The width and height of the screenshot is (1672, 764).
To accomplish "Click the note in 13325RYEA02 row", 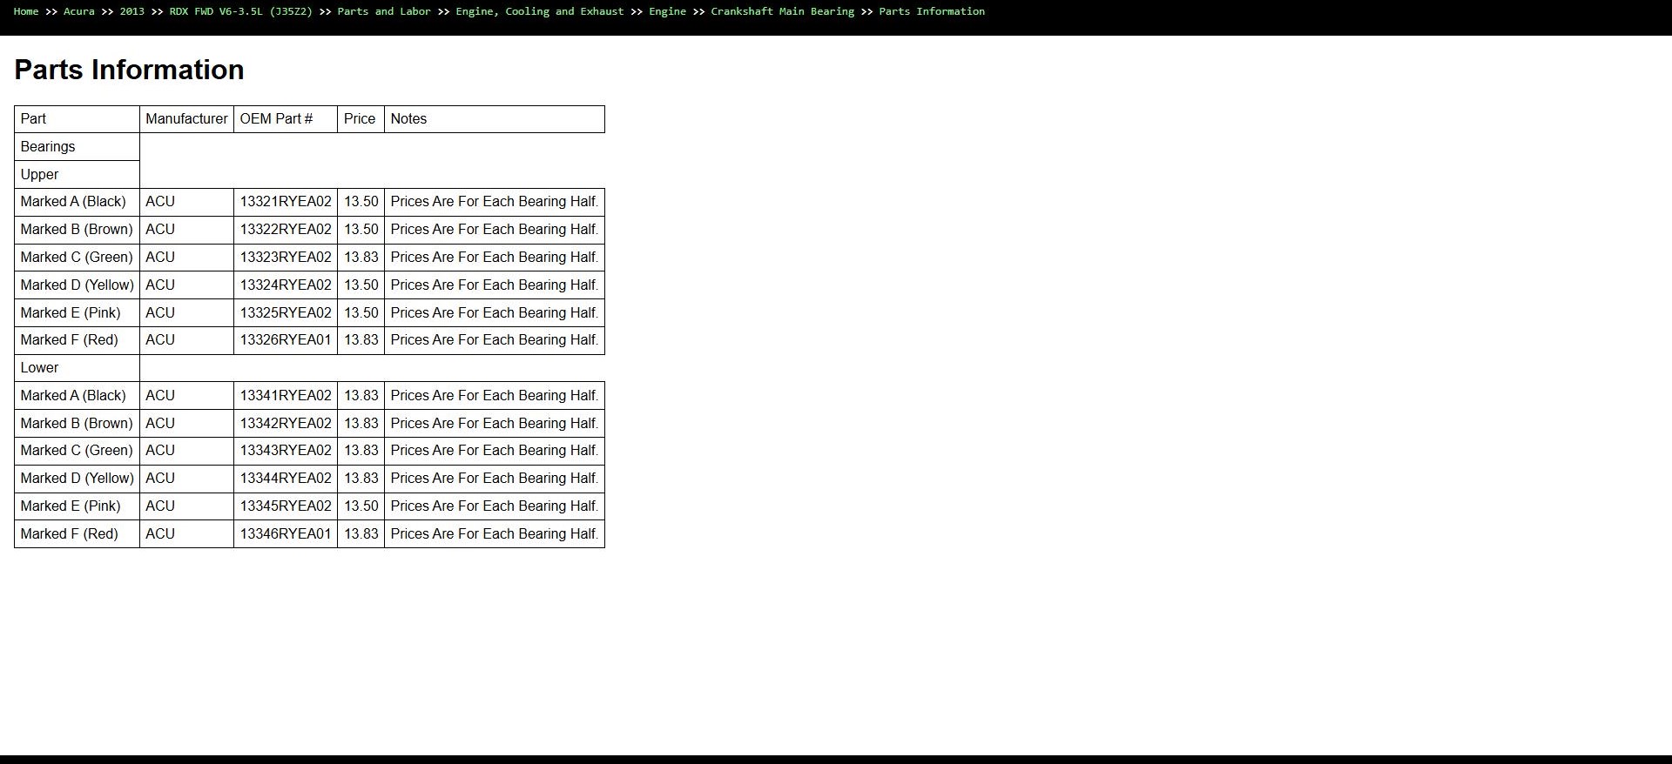I will (x=495, y=313).
